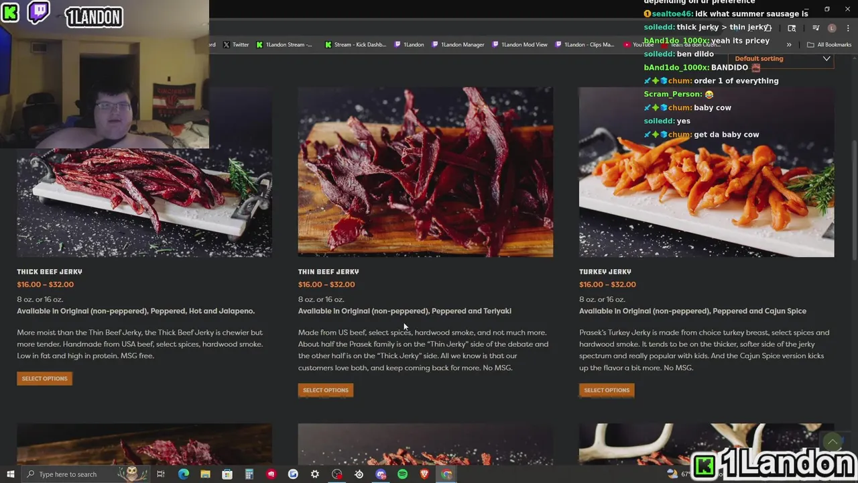The image size is (858, 483).
Task: Click the scroll-to-top arrow button
Action: pyautogui.click(x=832, y=442)
